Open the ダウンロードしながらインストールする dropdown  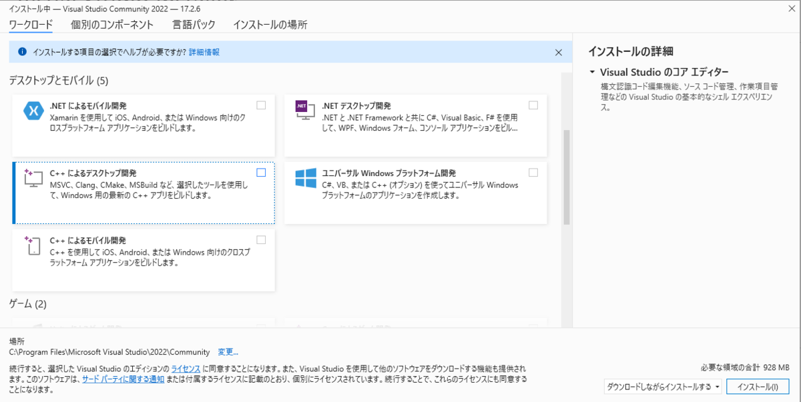(x=663, y=387)
